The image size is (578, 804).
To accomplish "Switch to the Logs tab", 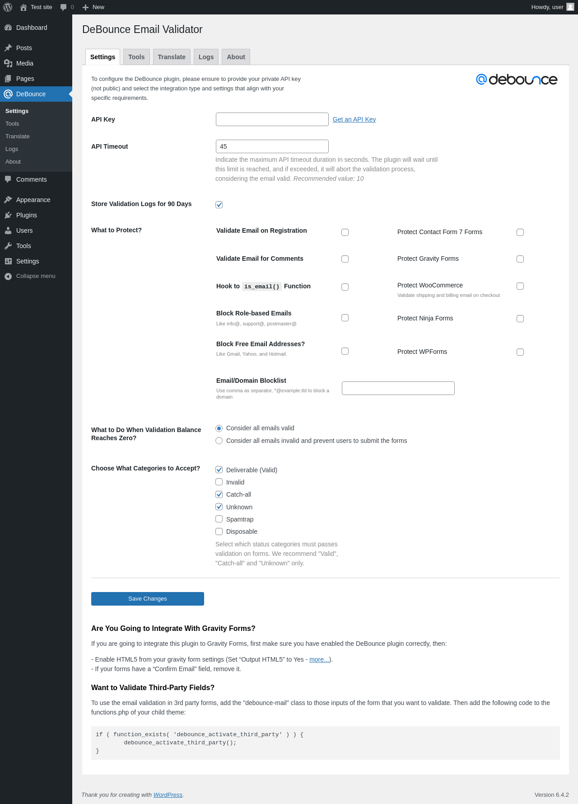I will tap(206, 57).
